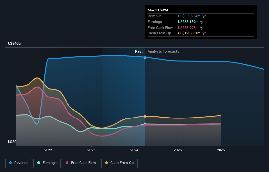Screen dimensions: 269x172
Task: Click the Mar 31 2024 tooltip date
Action: point(158,10)
